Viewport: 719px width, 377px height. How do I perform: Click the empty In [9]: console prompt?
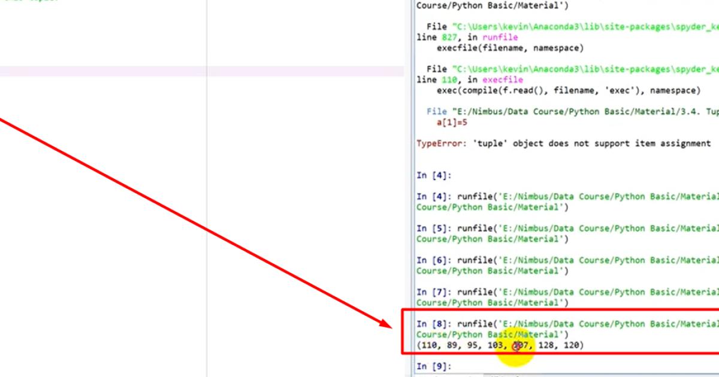click(x=433, y=366)
